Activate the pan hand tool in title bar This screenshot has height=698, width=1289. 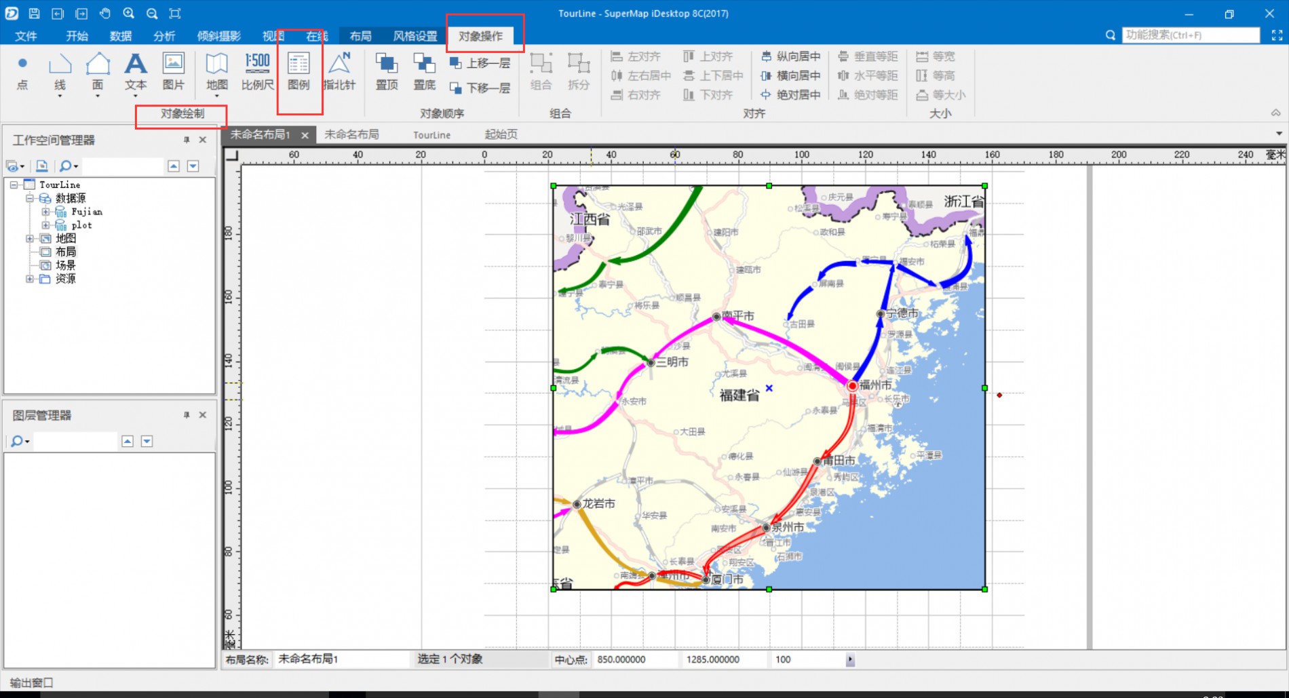pyautogui.click(x=104, y=14)
